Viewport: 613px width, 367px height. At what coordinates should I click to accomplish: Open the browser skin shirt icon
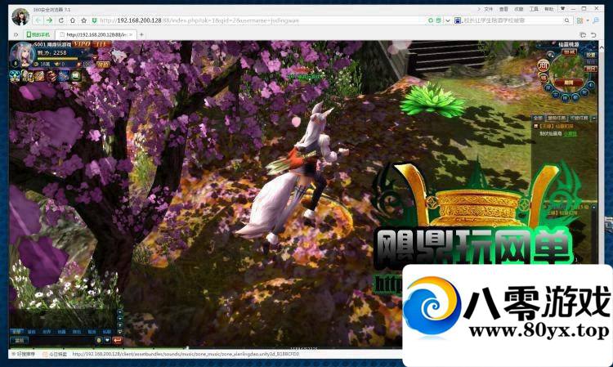tap(563, 9)
